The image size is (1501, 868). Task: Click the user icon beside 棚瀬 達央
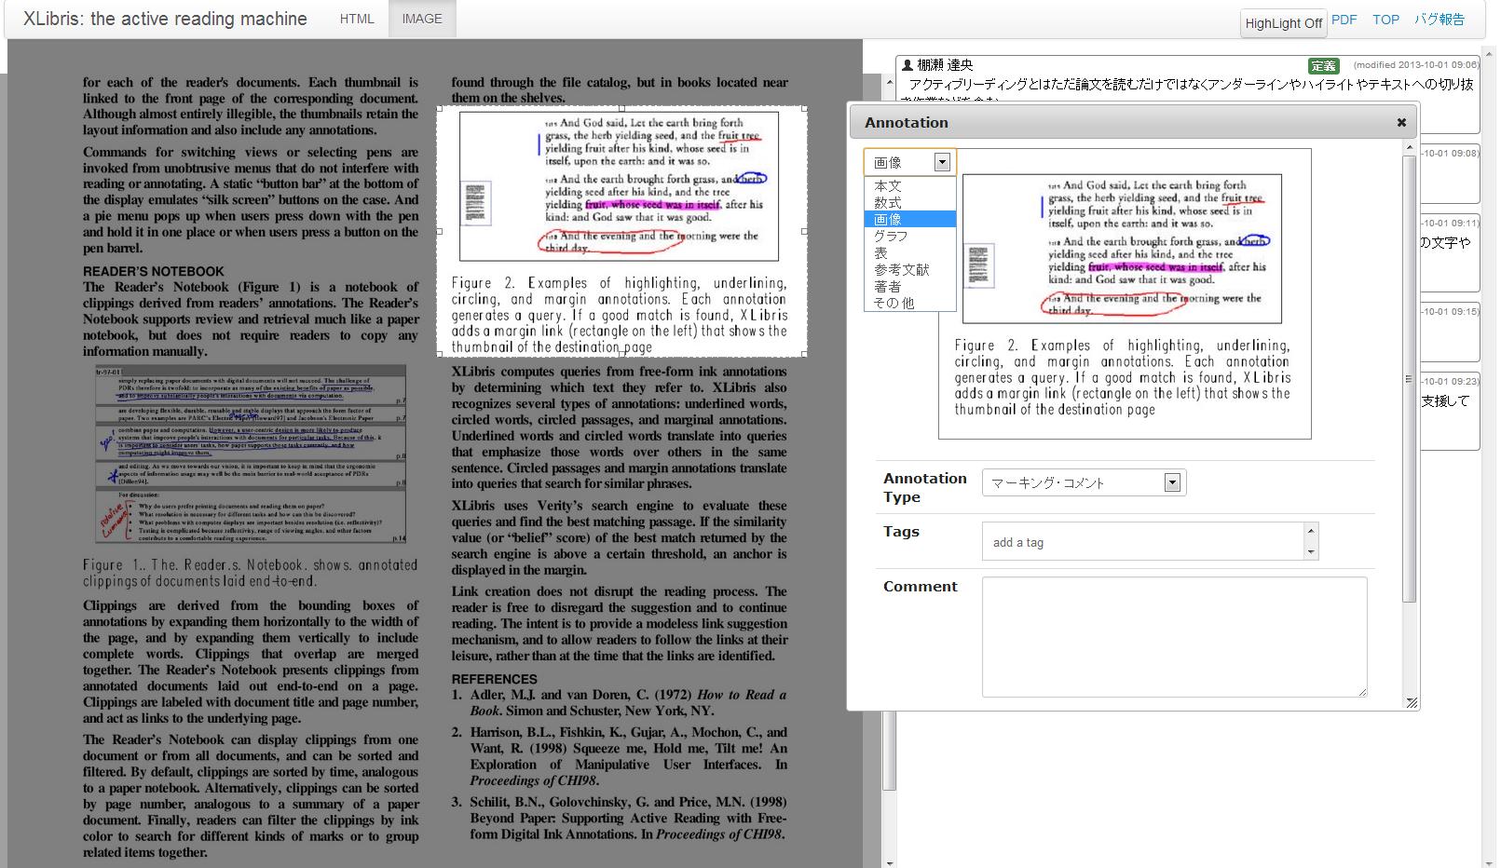coord(907,65)
